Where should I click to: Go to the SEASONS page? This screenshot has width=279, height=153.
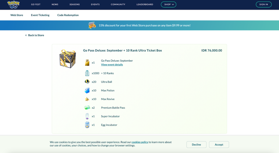[75, 4]
